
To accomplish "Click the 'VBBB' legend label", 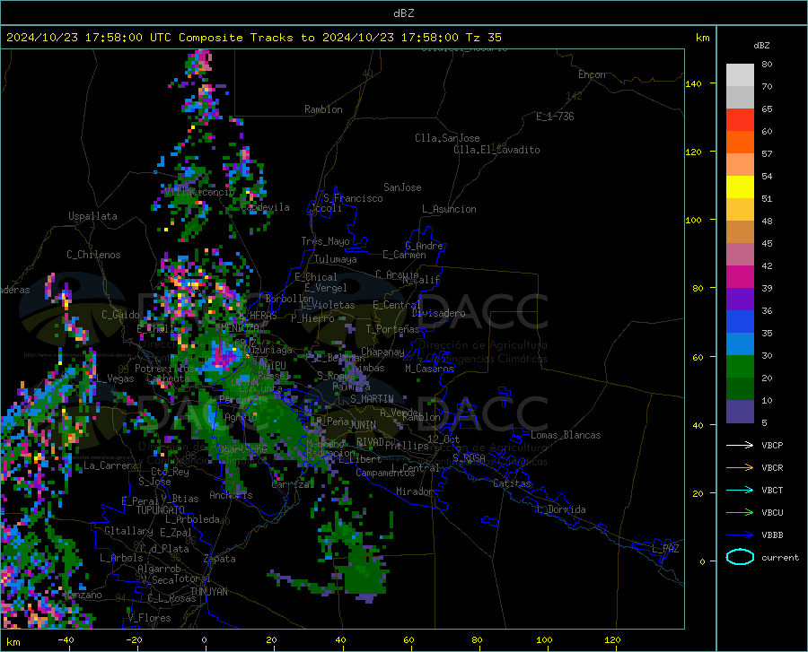I will click(x=772, y=535).
